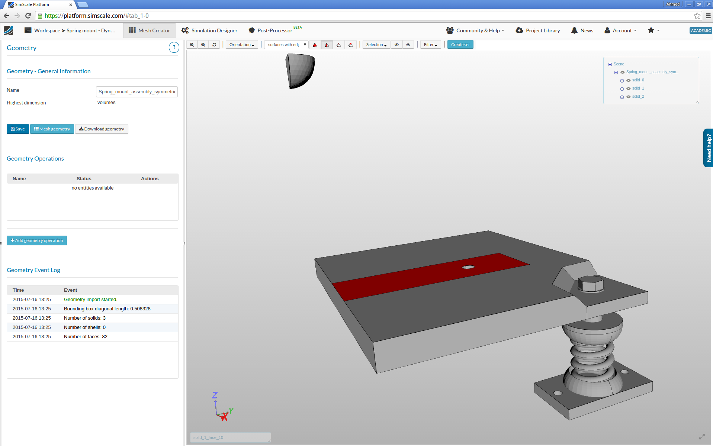713x446 pixels.
Task: Select the wireframe tetrahedron render mode
Action: pos(339,45)
